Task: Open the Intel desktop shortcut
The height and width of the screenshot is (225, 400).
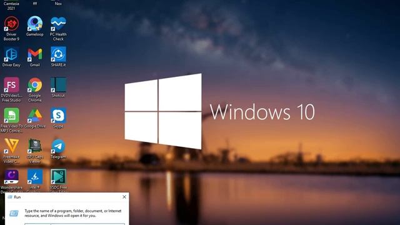Action: click(x=35, y=181)
